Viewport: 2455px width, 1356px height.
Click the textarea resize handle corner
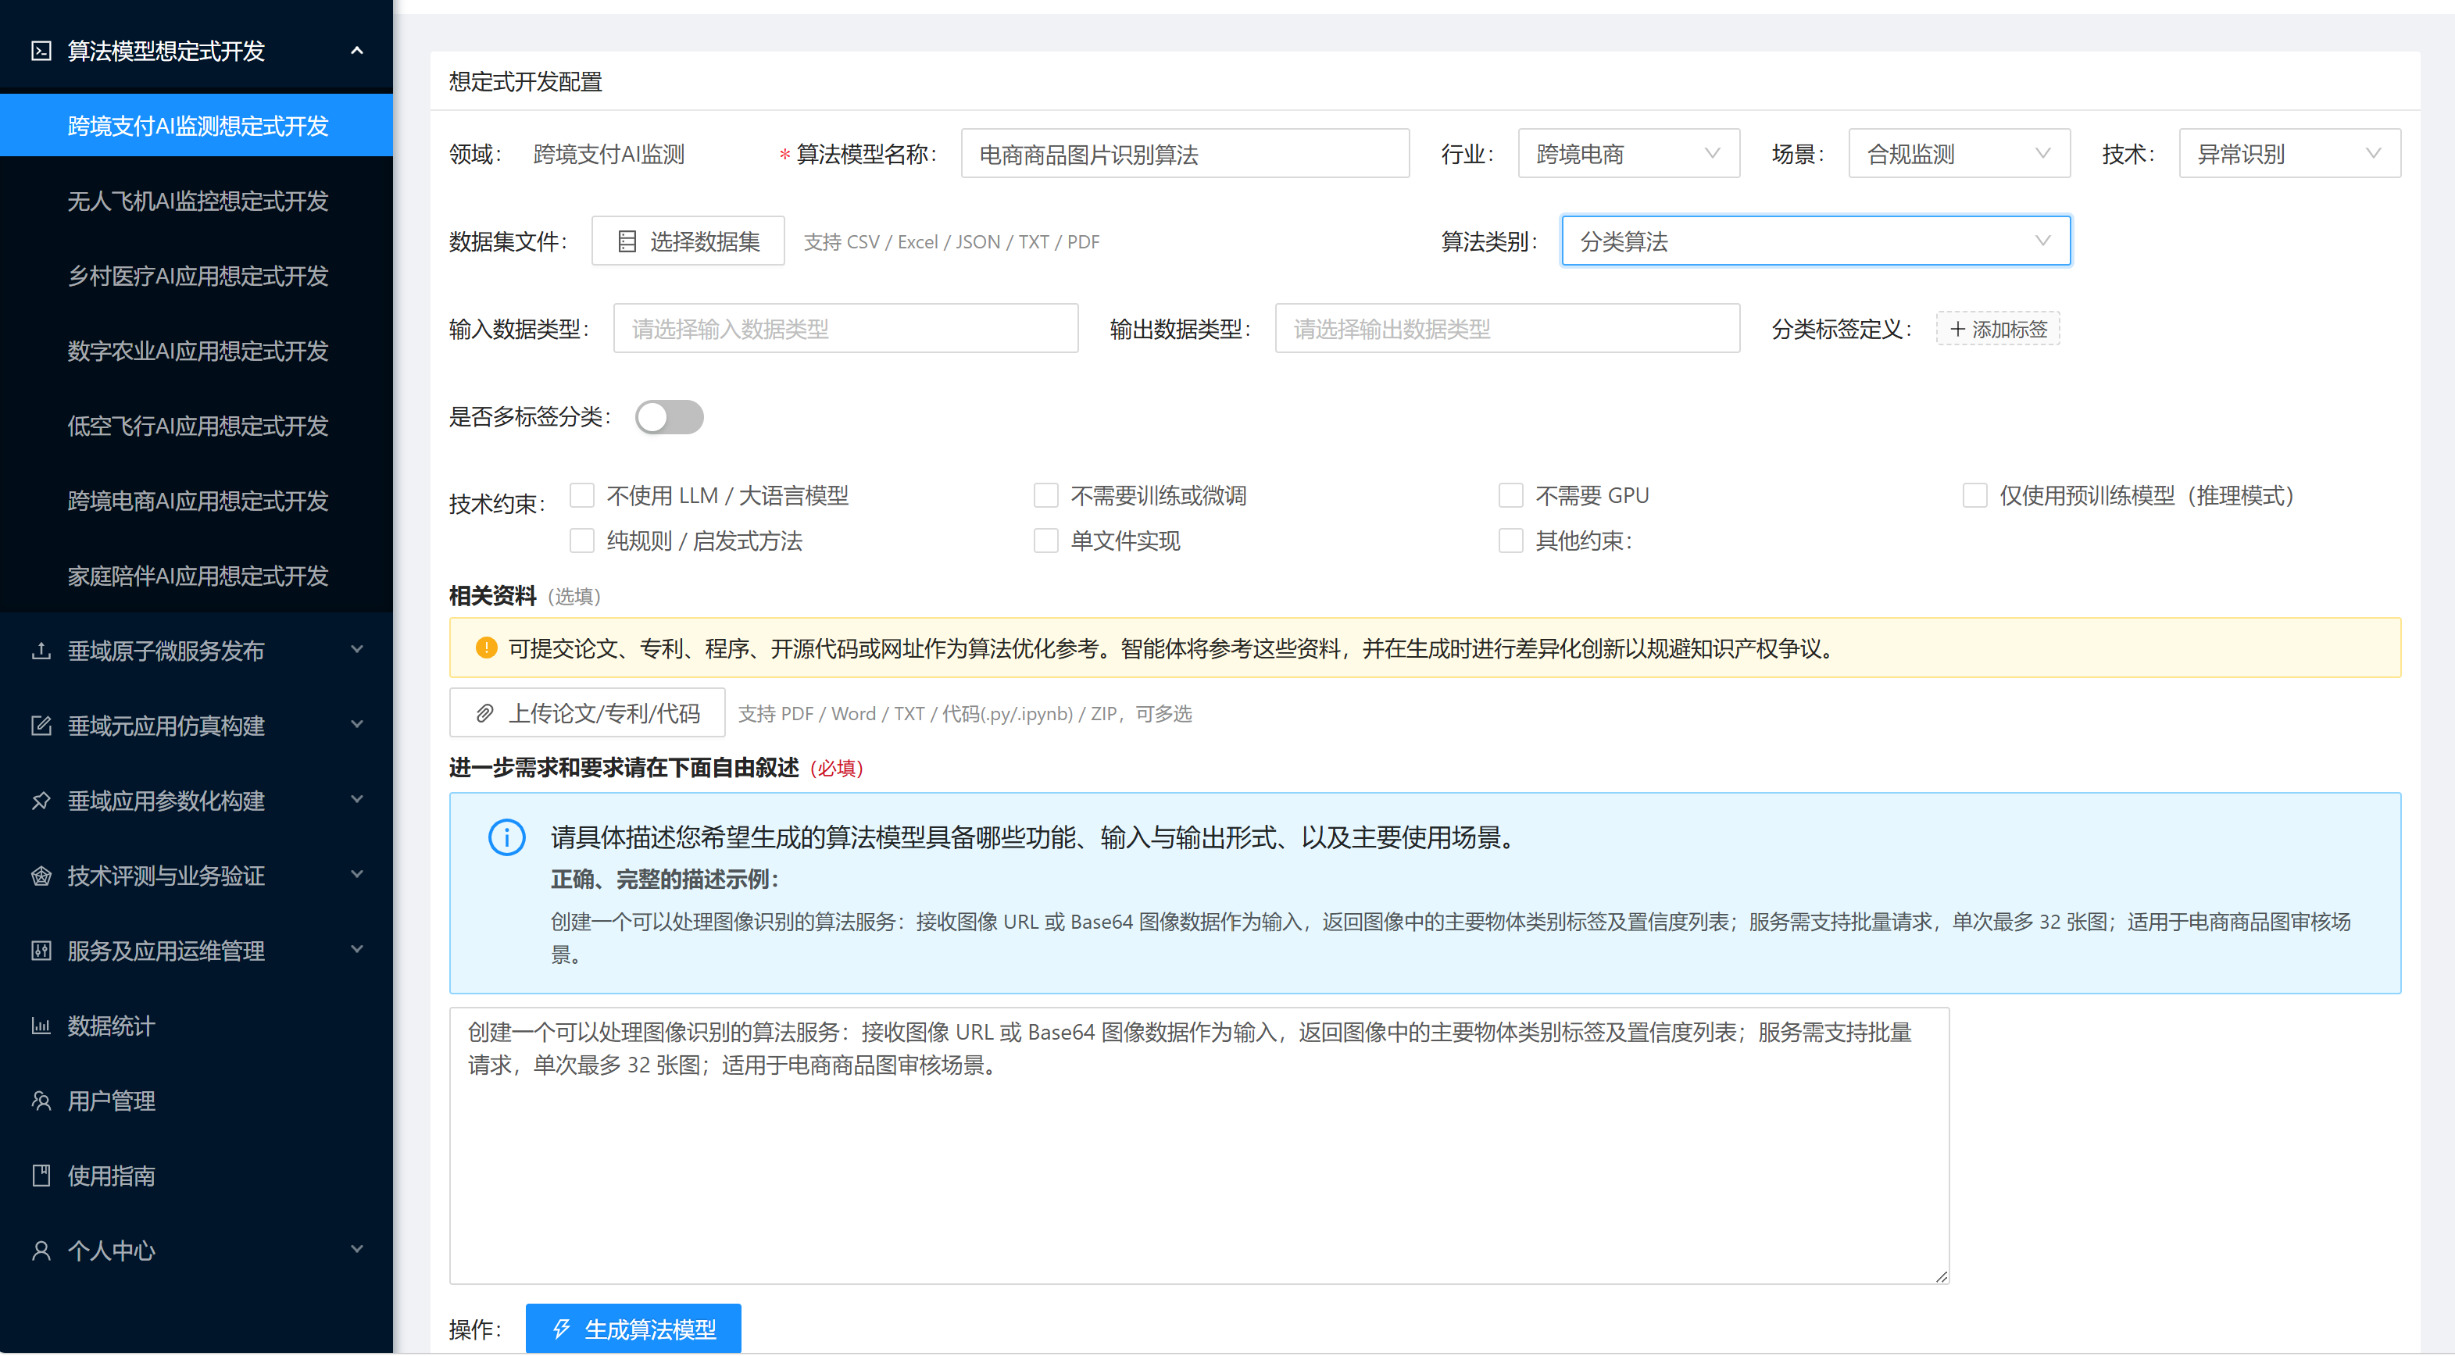1942,1276
